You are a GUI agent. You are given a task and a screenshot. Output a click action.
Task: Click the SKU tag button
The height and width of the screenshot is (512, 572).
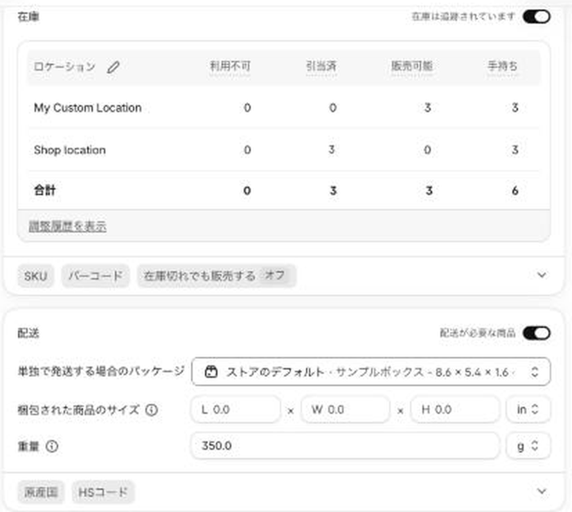(36, 276)
